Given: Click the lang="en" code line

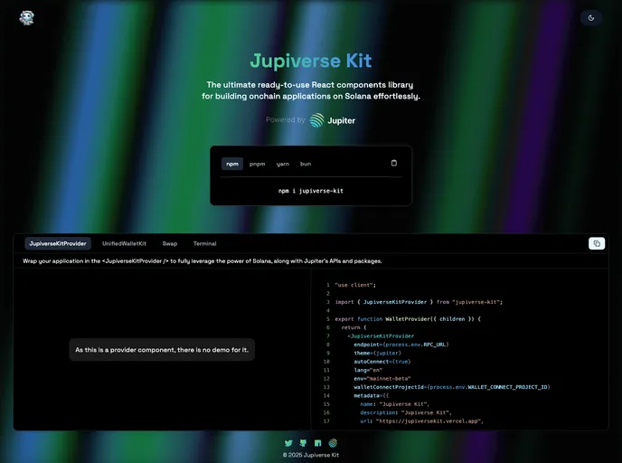Looking at the screenshot, I should (x=368, y=370).
